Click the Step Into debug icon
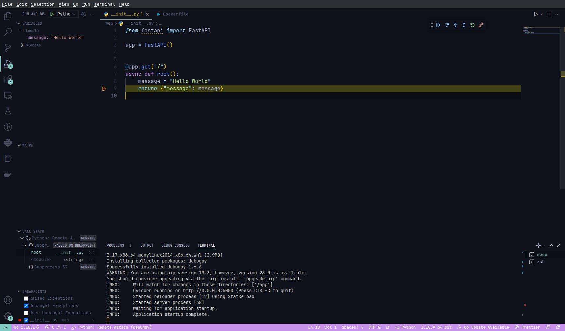Image resolution: width=565 pixels, height=331 pixels. coord(455,25)
